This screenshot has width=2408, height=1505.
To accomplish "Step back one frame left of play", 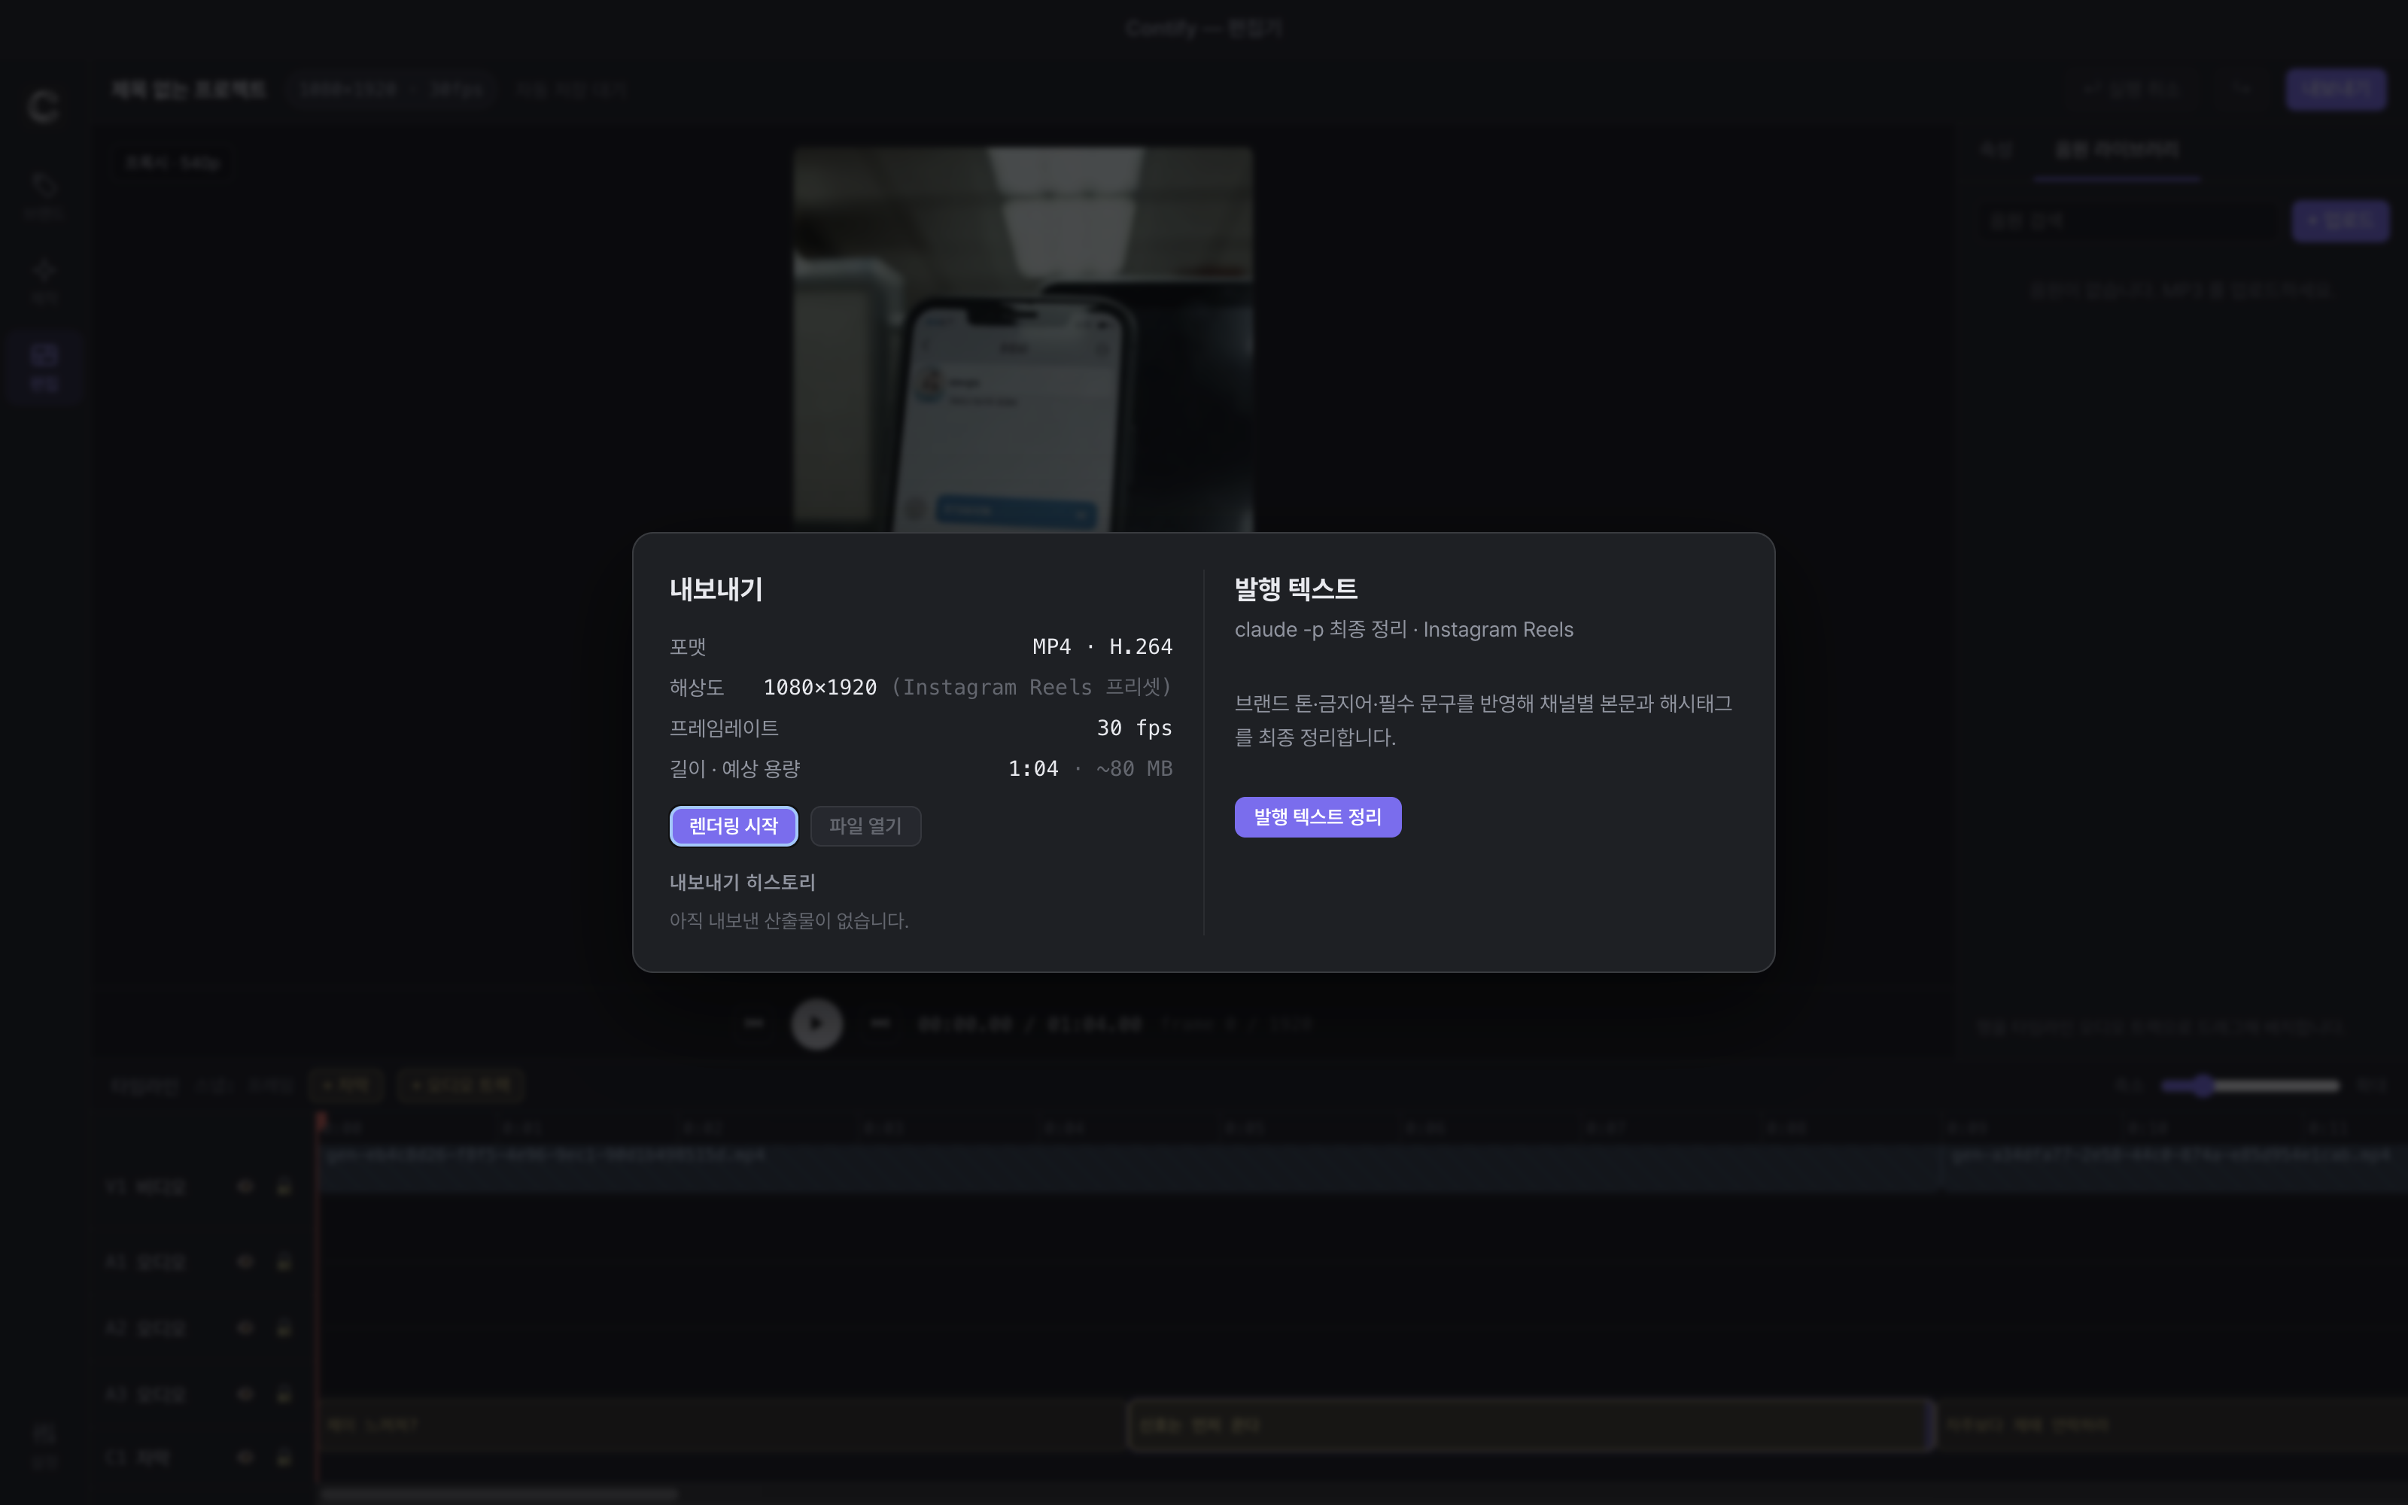I will 754,1023.
